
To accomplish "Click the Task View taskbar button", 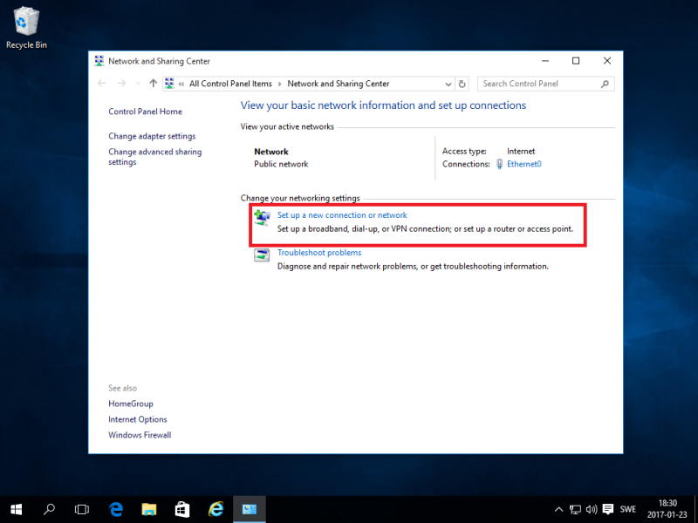I will pyautogui.click(x=82, y=509).
